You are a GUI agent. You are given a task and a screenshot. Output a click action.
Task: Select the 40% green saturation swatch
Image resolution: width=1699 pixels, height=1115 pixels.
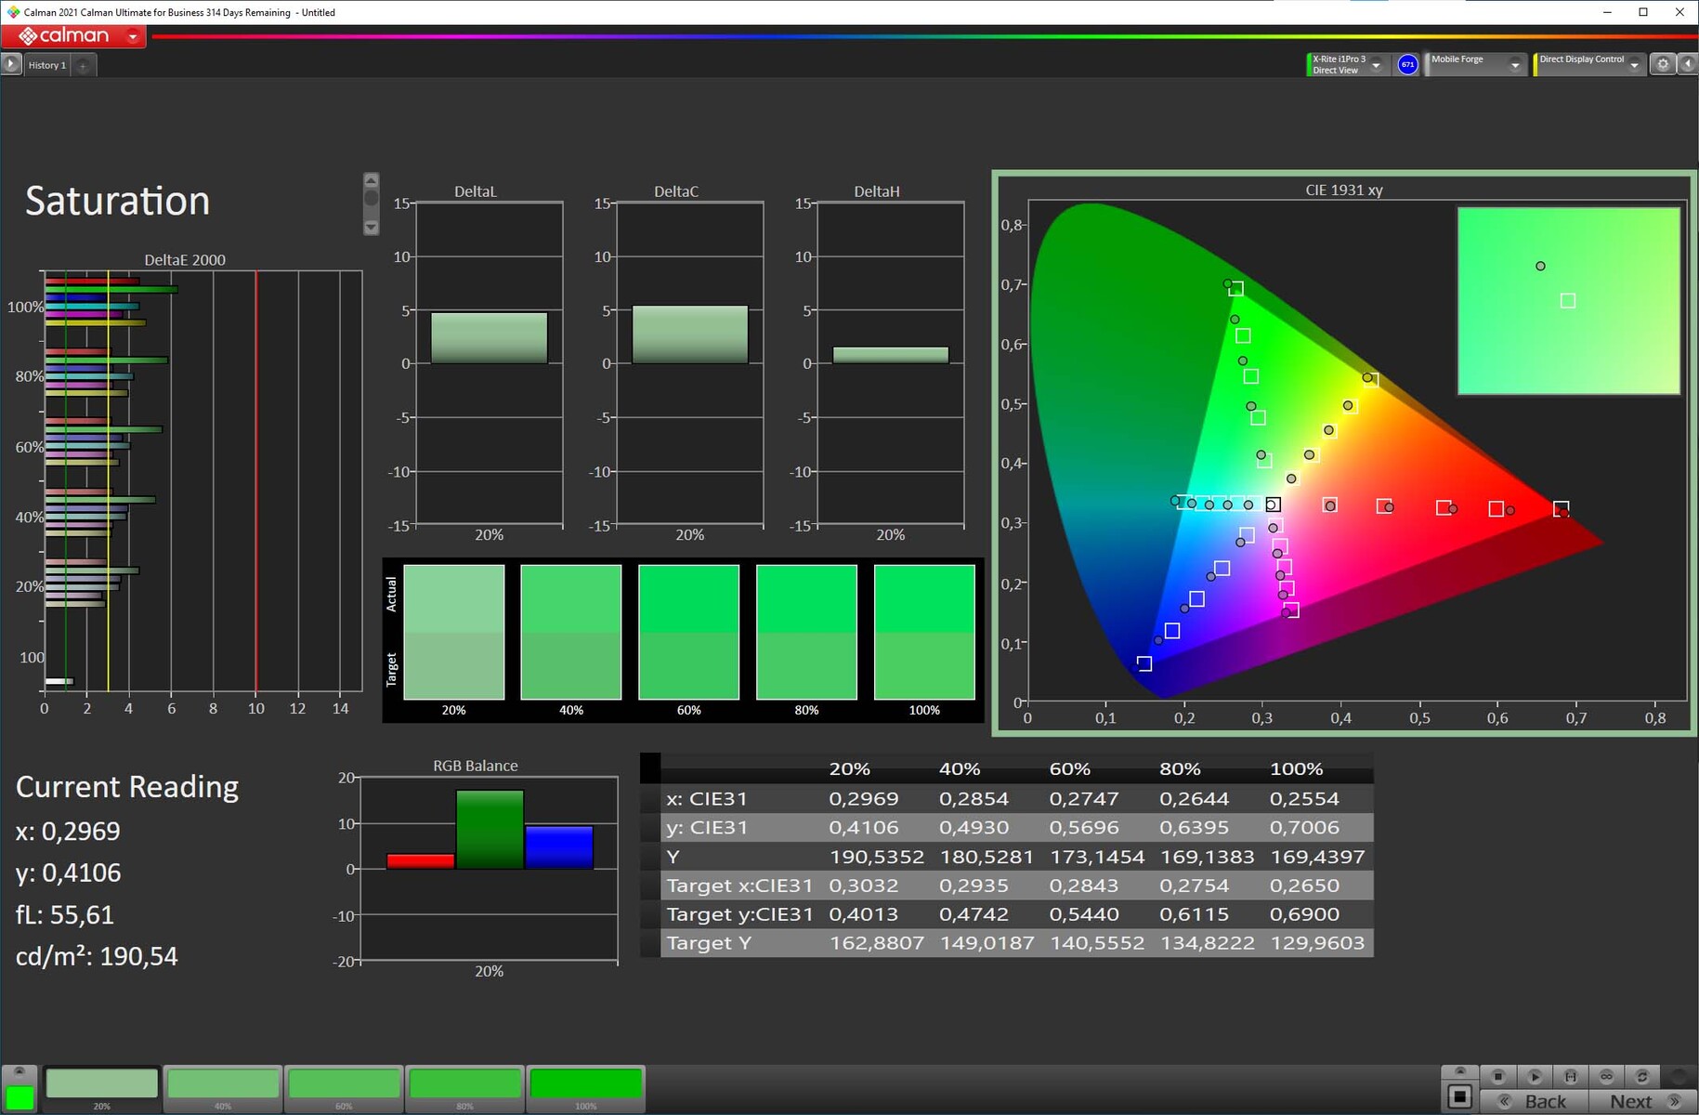pos(223,1085)
